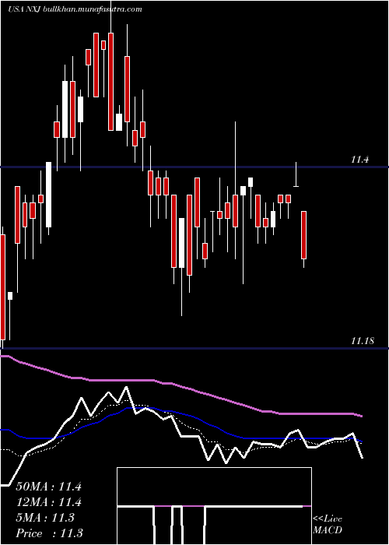Click the 11.18 price level label

(x=363, y=341)
